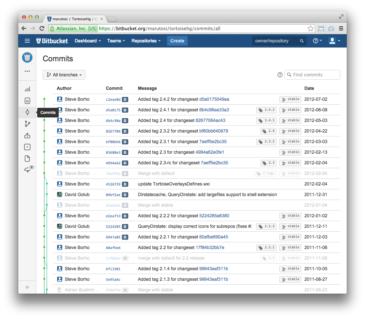Open the three-dots actions menu in the sidebar

coord(27,71)
